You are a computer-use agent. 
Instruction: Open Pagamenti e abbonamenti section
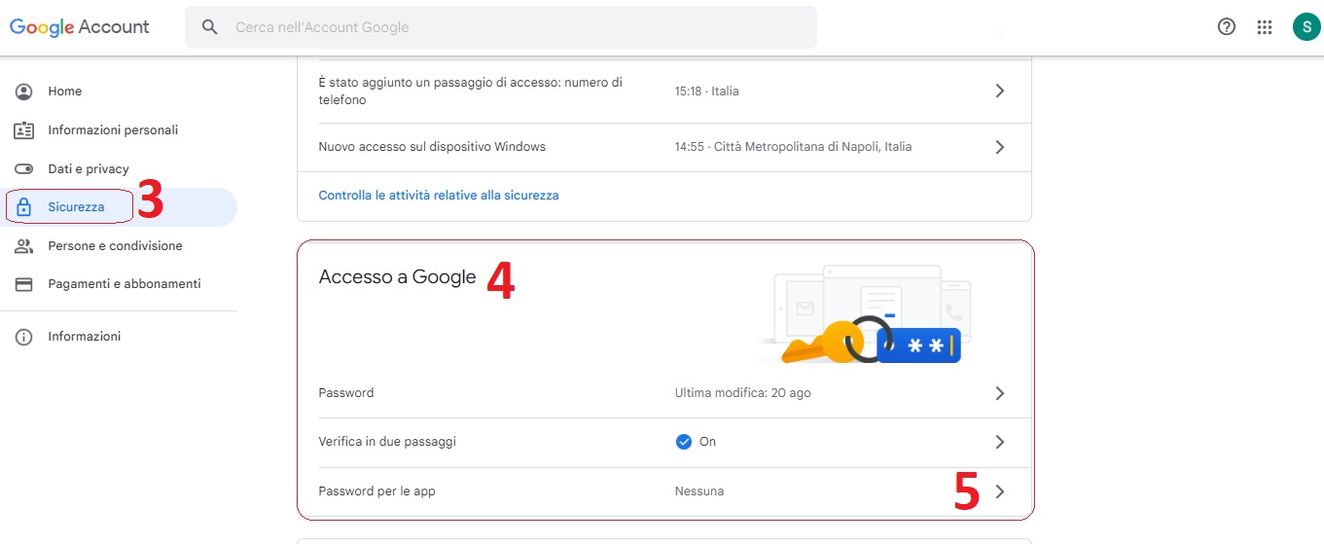125,284
